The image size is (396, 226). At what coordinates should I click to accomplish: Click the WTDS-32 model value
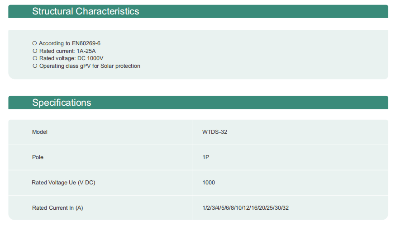215,132
